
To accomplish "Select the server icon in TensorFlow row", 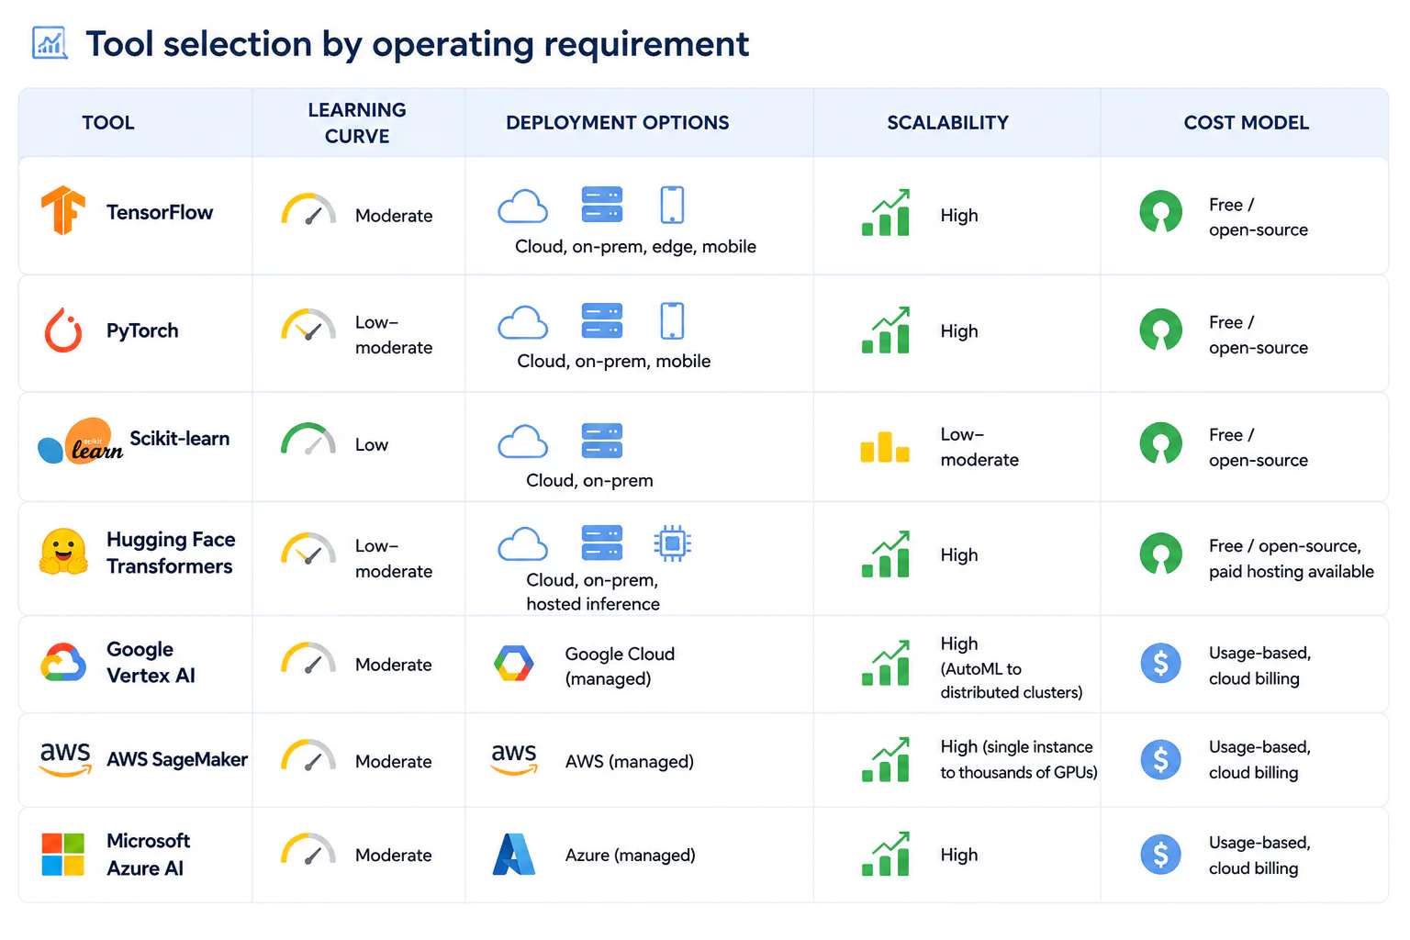I will (x=602, y=205).
